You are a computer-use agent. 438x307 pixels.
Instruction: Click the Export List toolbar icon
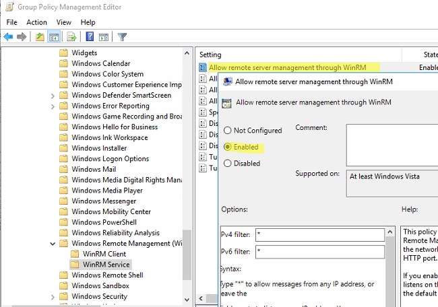click(x=72, y=36)
